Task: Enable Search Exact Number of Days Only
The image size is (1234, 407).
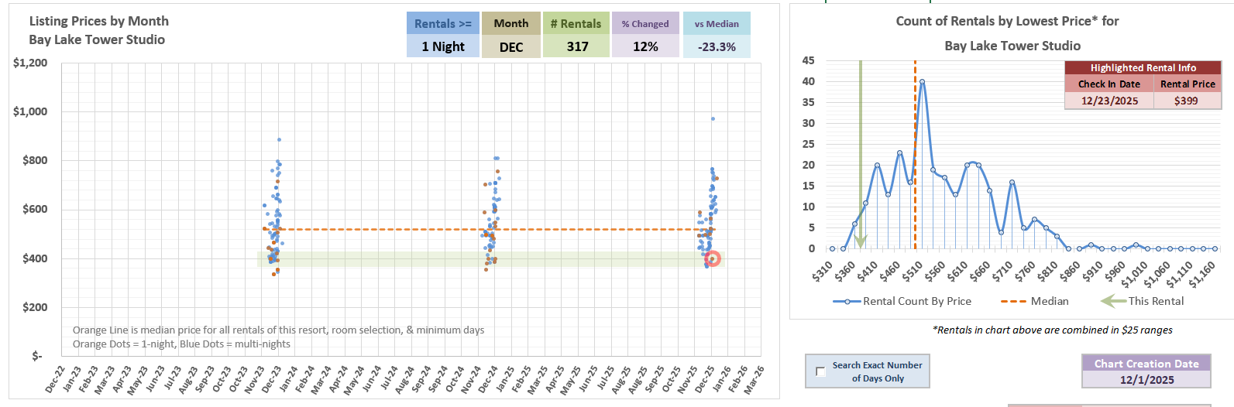Action: click(x=820, y=371)
